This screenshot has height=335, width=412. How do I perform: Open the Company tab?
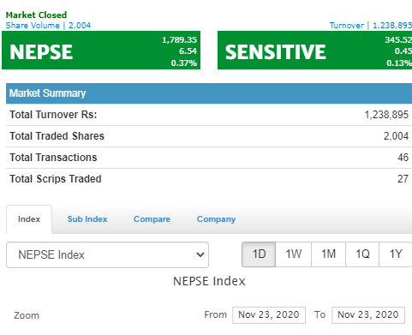tap(216, 219)
